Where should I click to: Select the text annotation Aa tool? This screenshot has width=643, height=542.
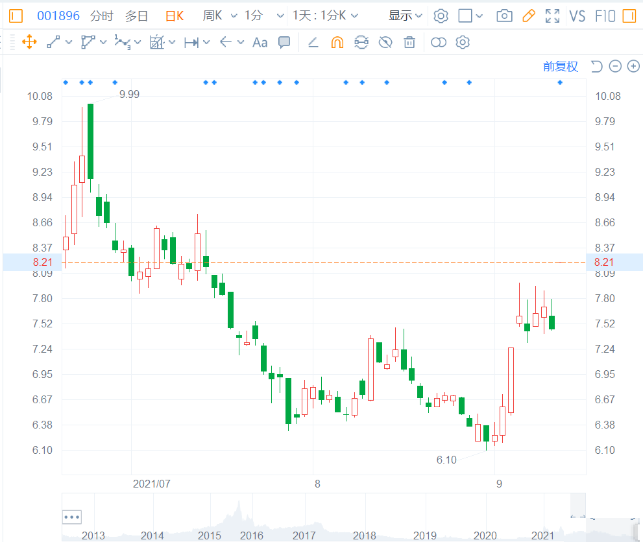coord(260,43)
